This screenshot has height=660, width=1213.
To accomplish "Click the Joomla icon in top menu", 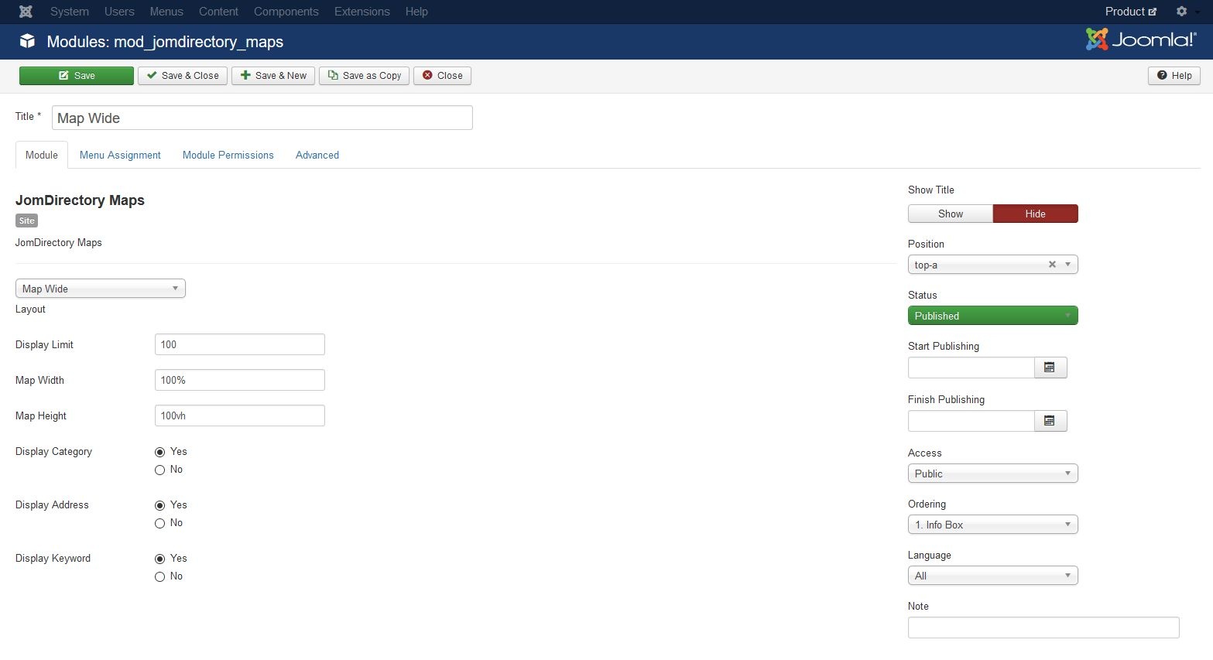I will 26,12.
